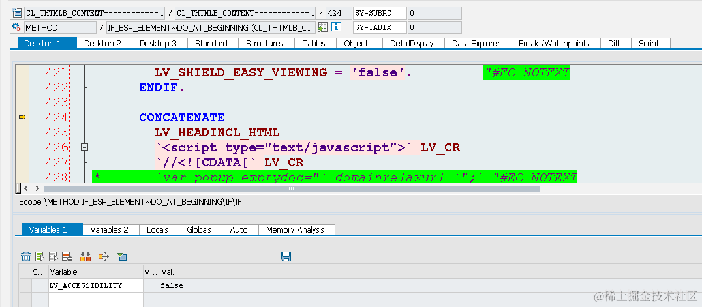Click the SY-TABIX variable name field

pos(380,27)
